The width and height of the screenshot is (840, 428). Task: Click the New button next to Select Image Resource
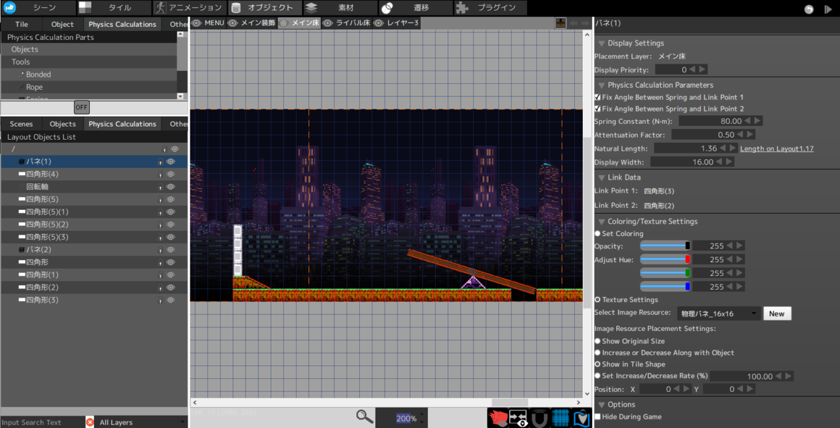pos(777,313)
